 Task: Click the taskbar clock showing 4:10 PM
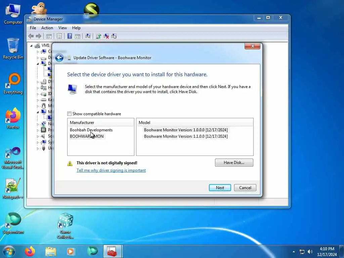click(x=327, y=252)
